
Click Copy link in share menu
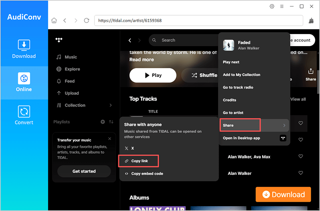138,161
